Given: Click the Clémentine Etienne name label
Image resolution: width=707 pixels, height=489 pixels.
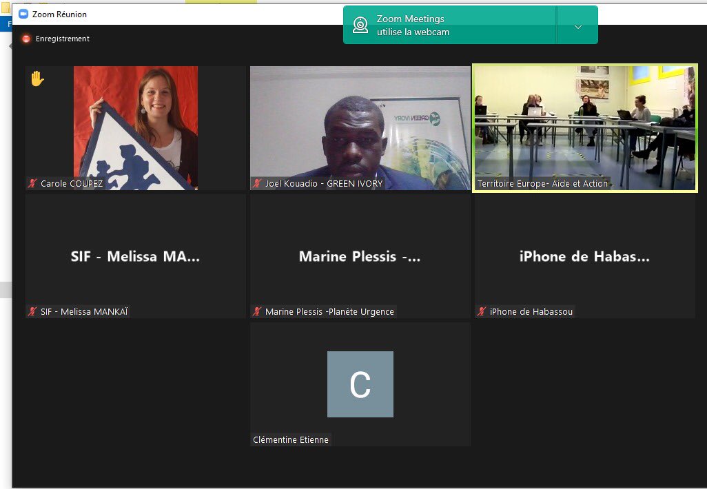Looking at the screenshot, I should (291, 439).
